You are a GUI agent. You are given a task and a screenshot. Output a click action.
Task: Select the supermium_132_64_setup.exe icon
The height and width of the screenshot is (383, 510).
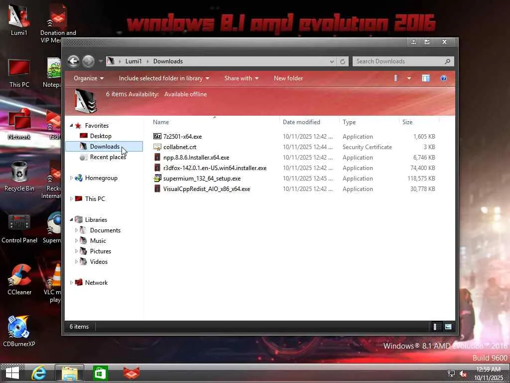[x=157, y=178]
